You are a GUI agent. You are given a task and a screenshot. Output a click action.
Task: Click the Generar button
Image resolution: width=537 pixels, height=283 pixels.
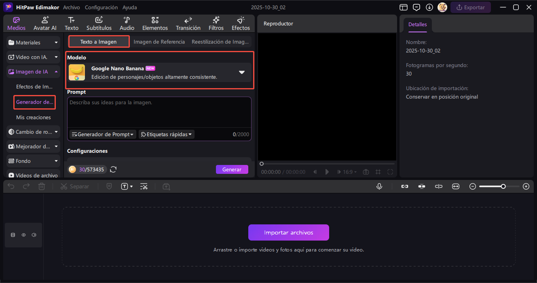click(x=232, y=169)
